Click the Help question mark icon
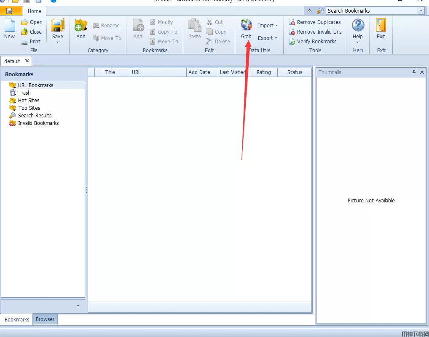The width and height of the screenshot is (429, 337). click(x=358, y=25)
